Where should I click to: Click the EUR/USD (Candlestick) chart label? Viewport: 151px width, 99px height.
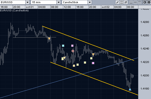[14, 10]
